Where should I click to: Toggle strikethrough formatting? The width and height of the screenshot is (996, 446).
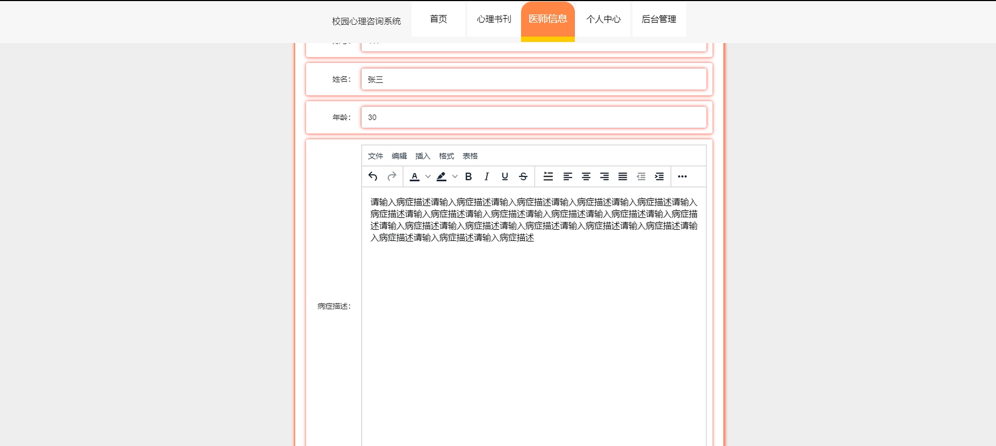[523, 176]
